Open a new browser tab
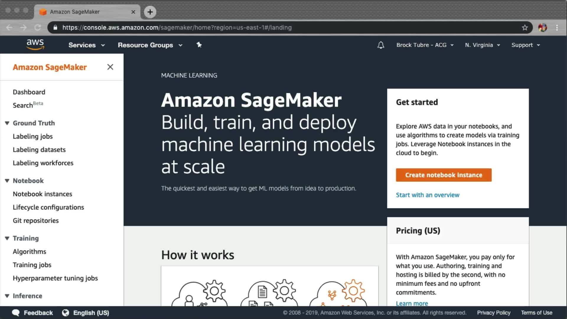Viewport: 567px width, 319px height. [x=150, y=12]
